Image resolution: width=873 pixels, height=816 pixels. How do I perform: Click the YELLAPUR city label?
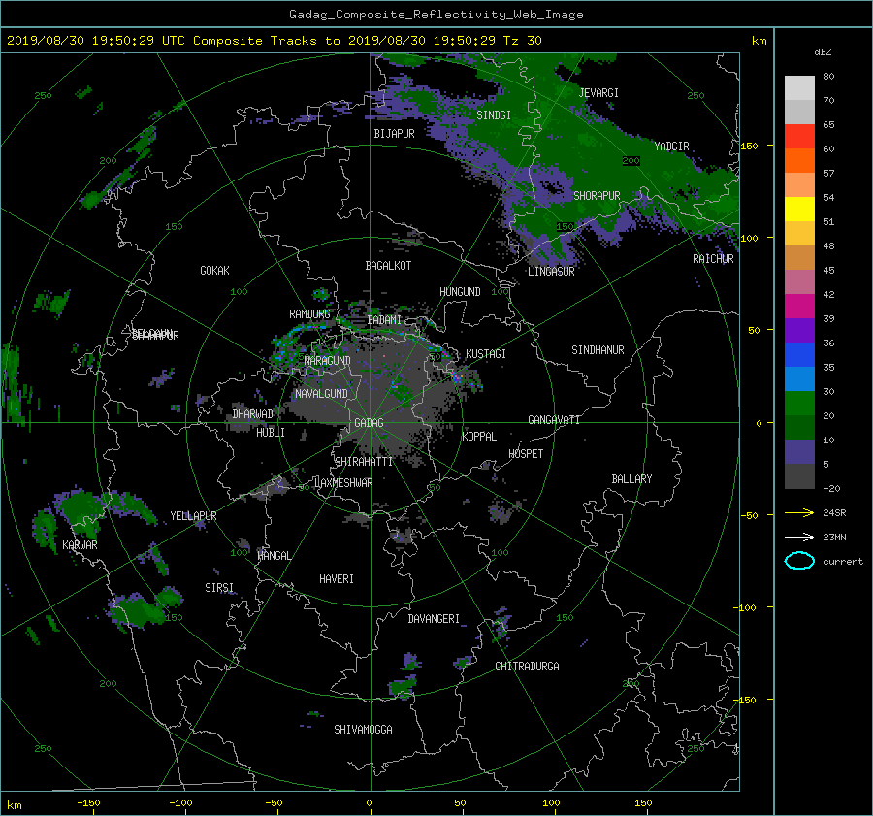tap(193, 516)
